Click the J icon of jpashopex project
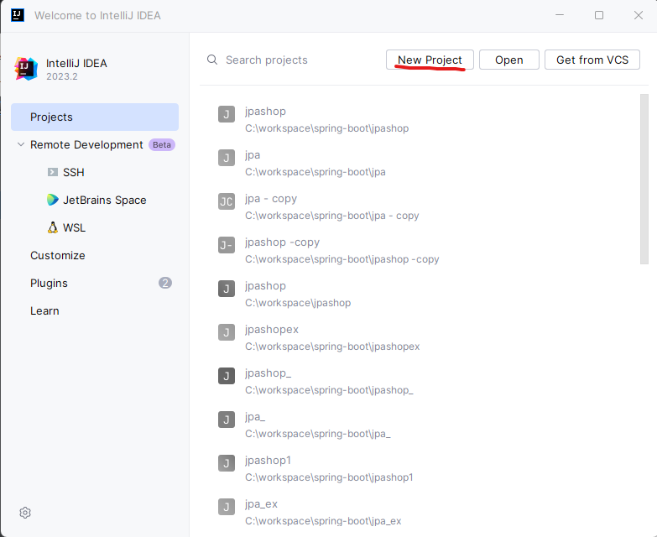 point(227,332)
